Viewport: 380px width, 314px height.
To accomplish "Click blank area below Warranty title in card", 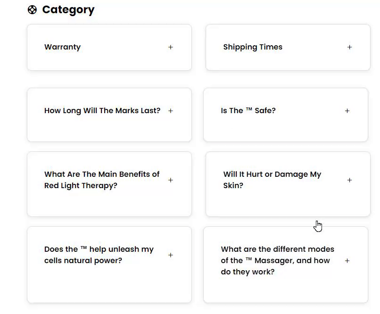I will pyautogui.click(x=94, y=61).
